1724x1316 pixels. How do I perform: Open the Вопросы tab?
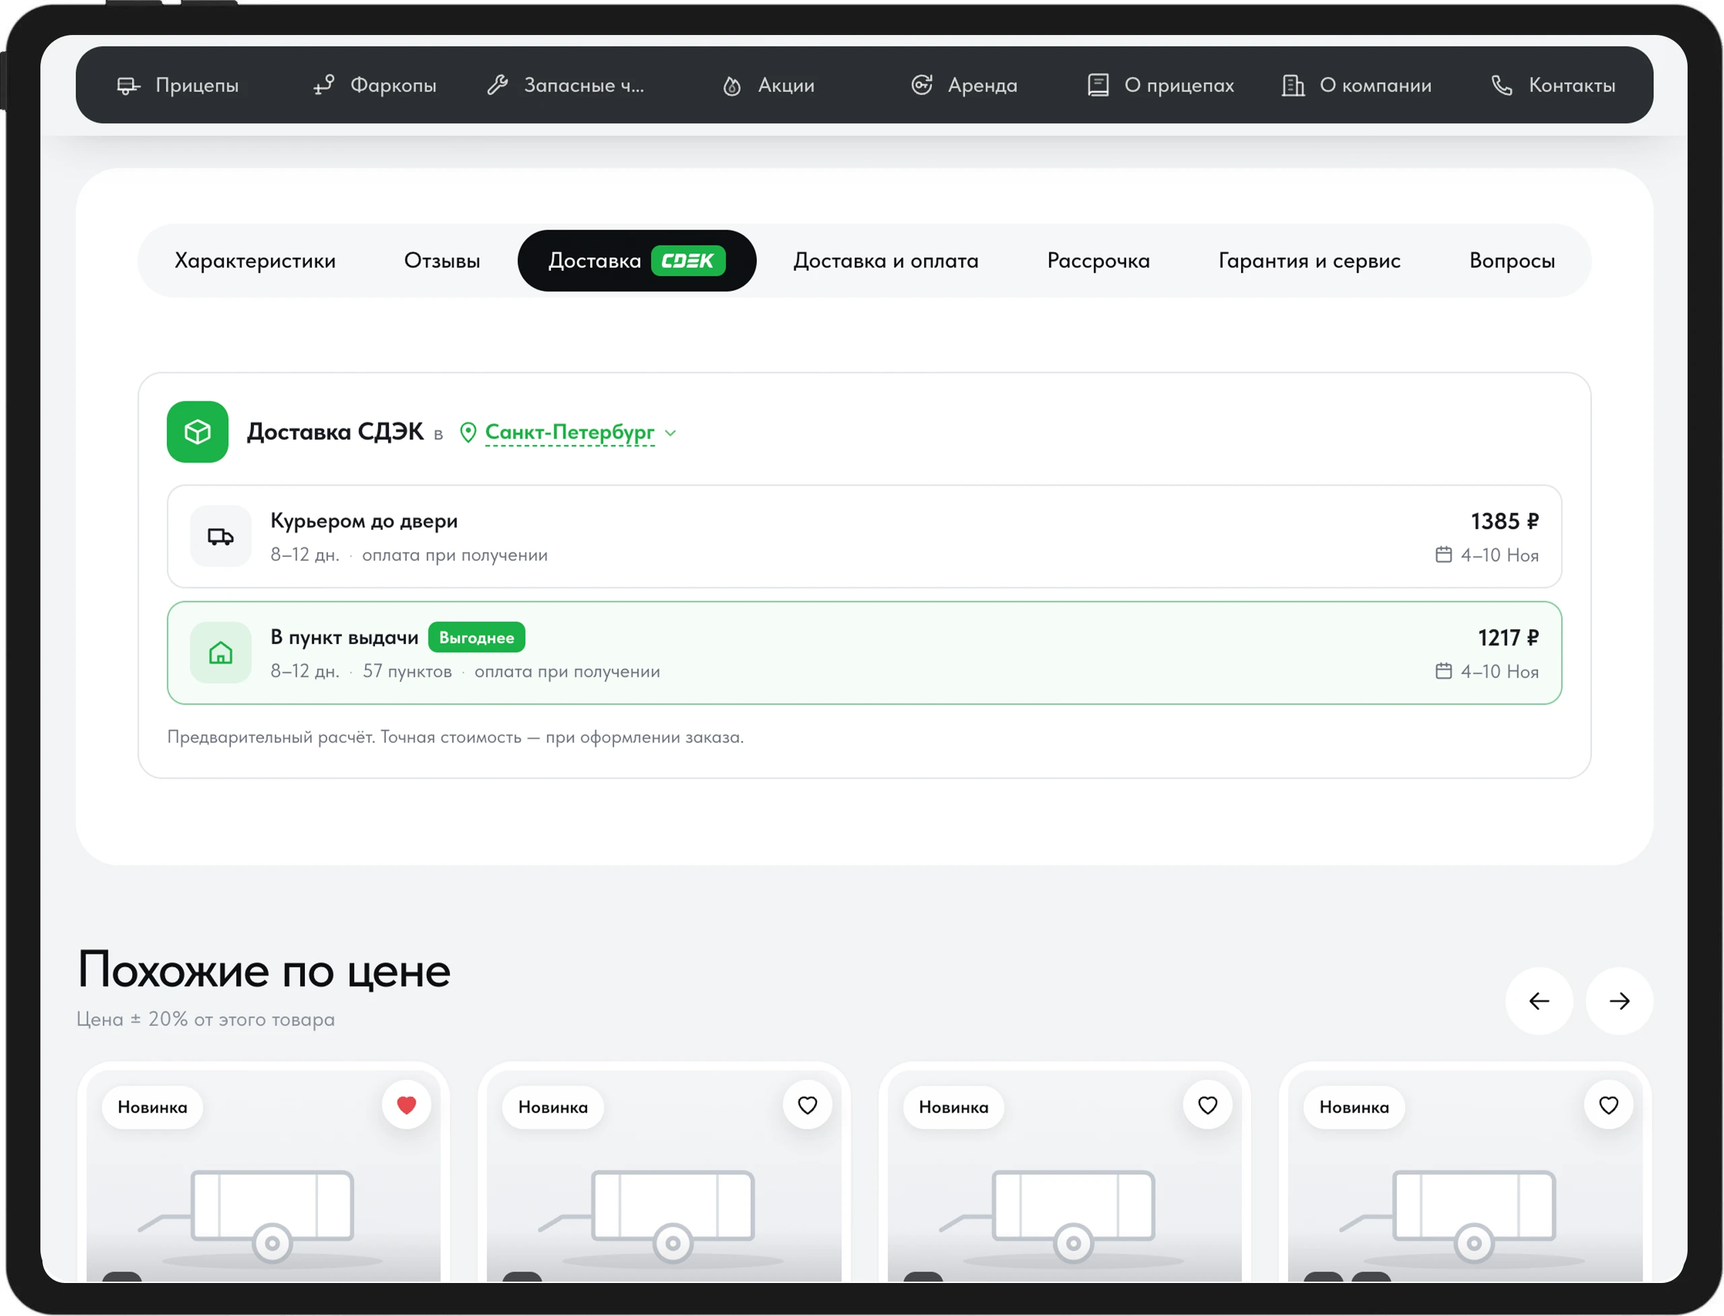tap(1513, 261)
